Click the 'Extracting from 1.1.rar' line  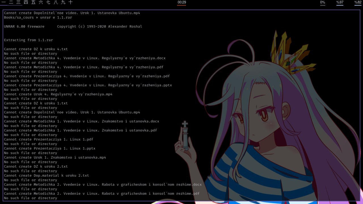click(28, 40)
